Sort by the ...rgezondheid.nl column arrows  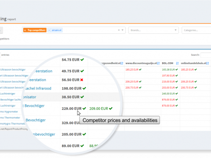(x=122, y=63)
